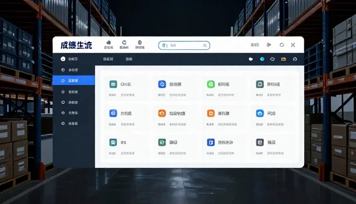The image size is (356, 204).
Task: Click inside the rounded search field
Action: [x=184, y=45]
